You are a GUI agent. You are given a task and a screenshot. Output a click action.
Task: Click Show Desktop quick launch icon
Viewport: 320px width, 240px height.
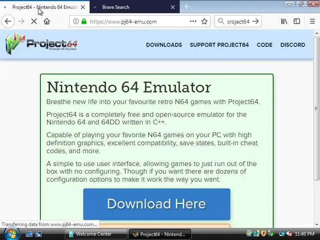(29, 234)
